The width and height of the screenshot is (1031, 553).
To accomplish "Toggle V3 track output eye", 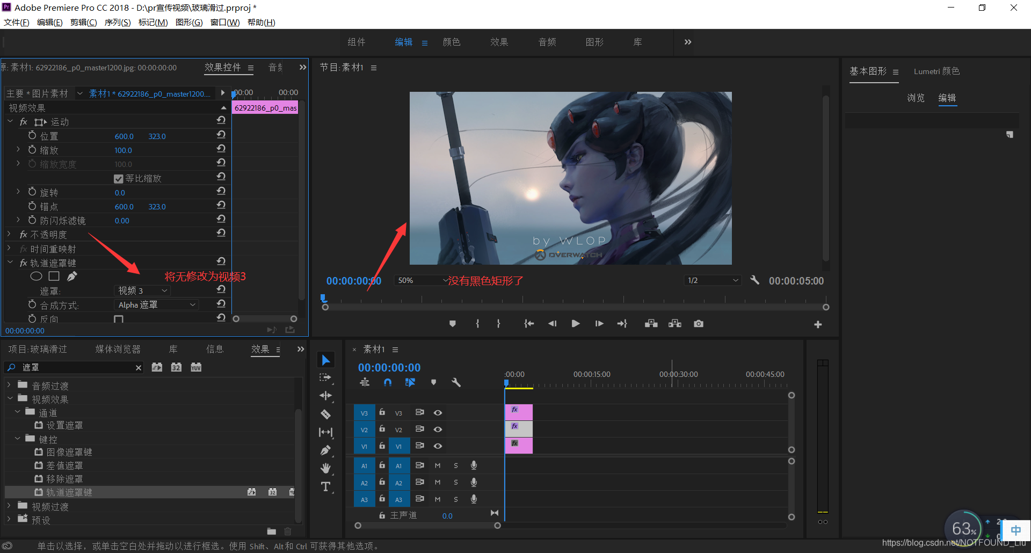I will click(438, 413).
